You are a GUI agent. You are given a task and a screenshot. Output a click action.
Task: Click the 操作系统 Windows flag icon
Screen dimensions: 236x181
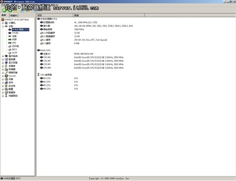tap(6, 56)
